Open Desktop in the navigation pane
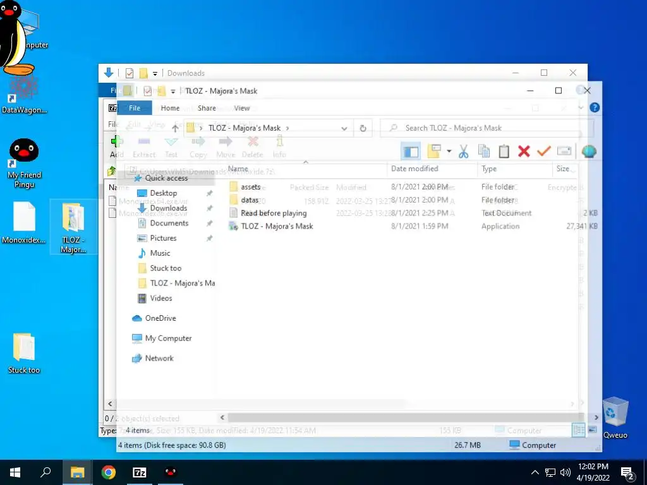 [164, 193]
